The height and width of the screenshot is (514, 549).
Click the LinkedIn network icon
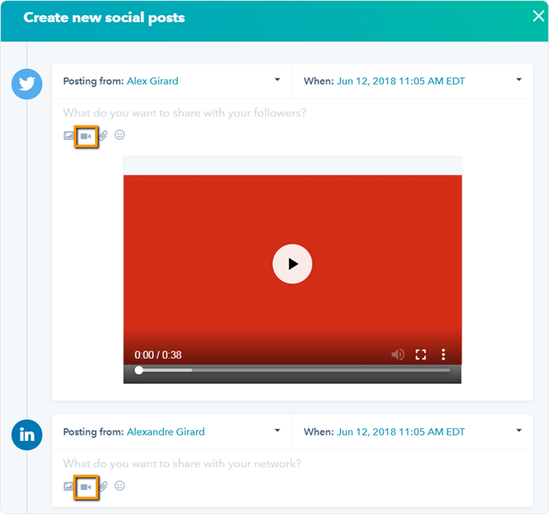27,435
